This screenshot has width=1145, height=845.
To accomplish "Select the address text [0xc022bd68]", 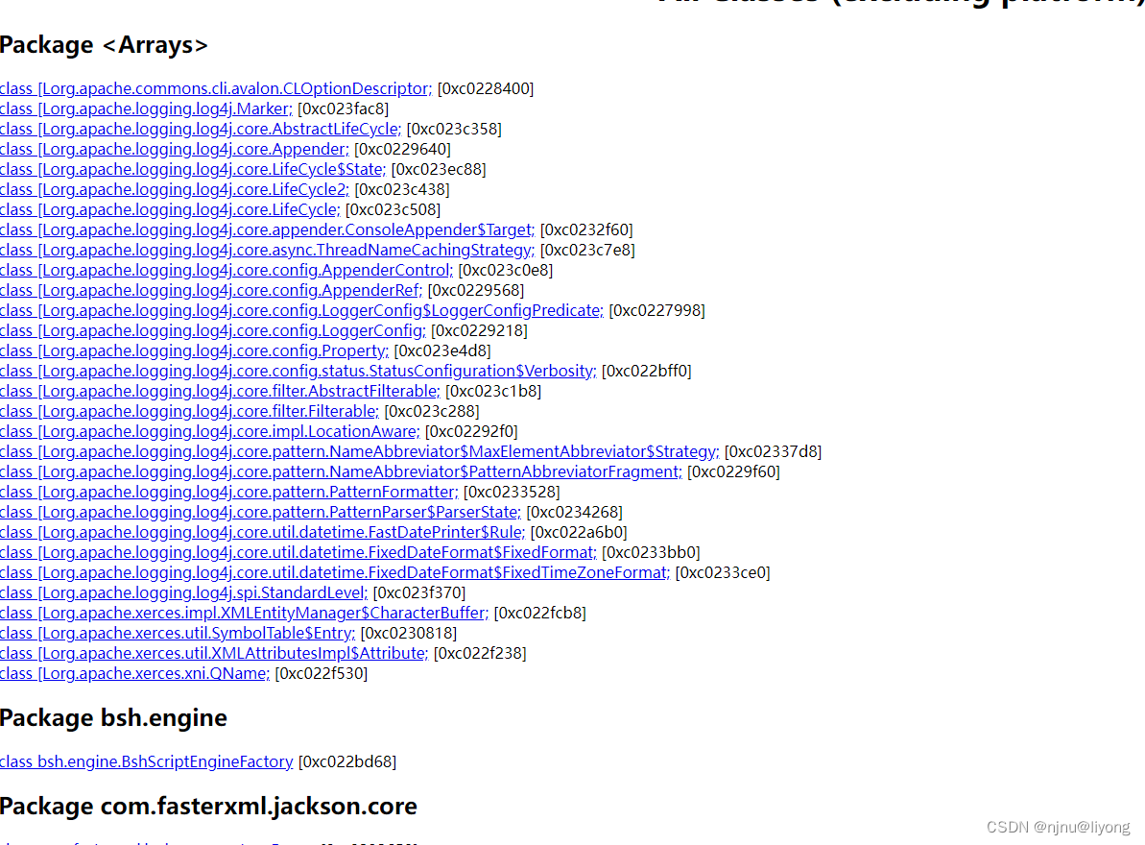I will click(x=347, y=761).
